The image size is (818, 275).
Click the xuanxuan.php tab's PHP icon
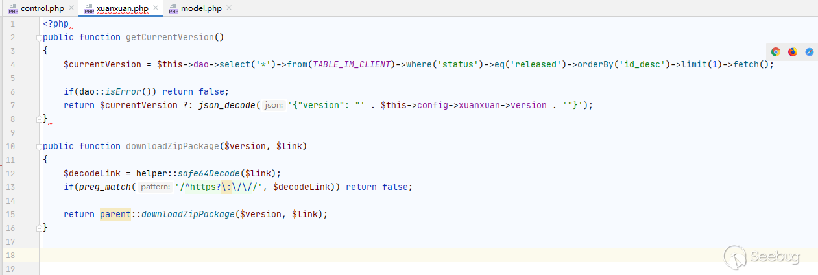tap(89, 9)
